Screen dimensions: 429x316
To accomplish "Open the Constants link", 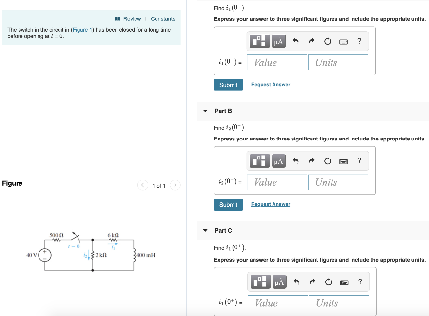I will pyautogui.click(x=163, y=19).
